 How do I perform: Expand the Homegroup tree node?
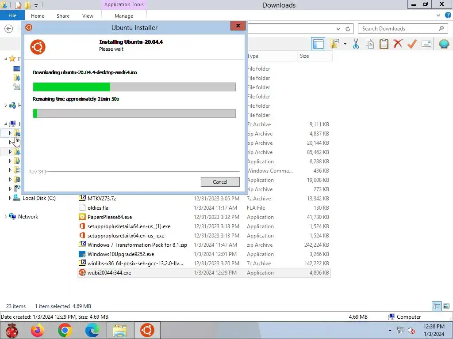click(x=6, y=105)
